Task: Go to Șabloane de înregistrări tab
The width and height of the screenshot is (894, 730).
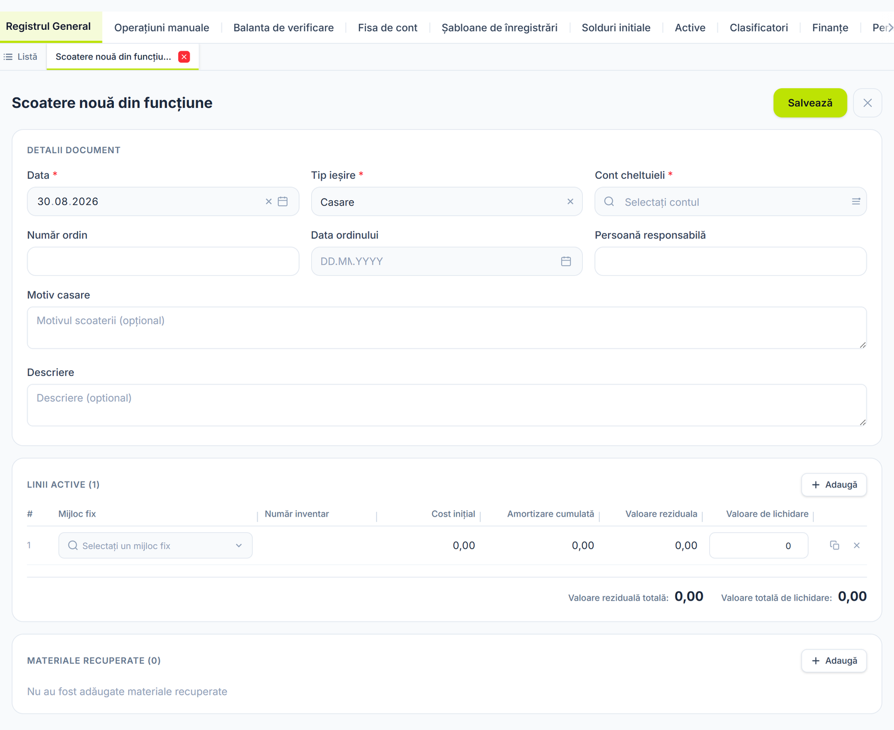Action: [x=499, y=27]
